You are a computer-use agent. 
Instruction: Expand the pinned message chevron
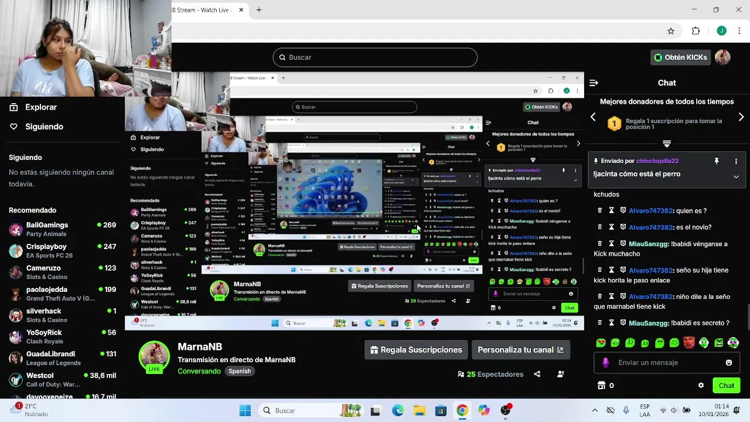point(736,176)
